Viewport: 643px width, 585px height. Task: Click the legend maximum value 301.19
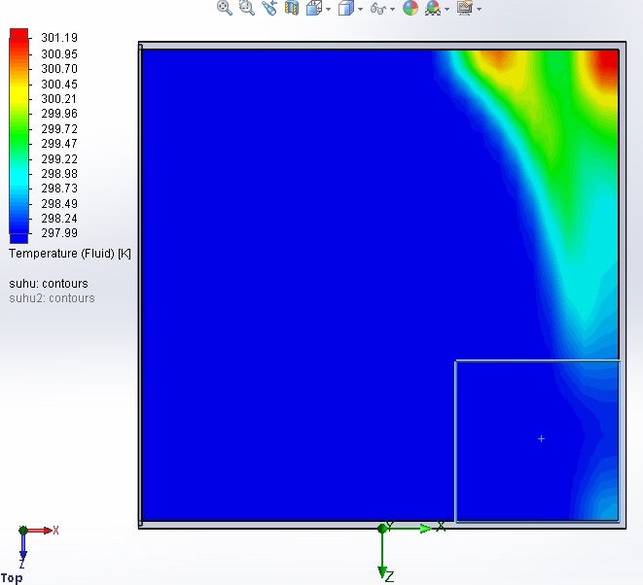(x=59, y=38)
